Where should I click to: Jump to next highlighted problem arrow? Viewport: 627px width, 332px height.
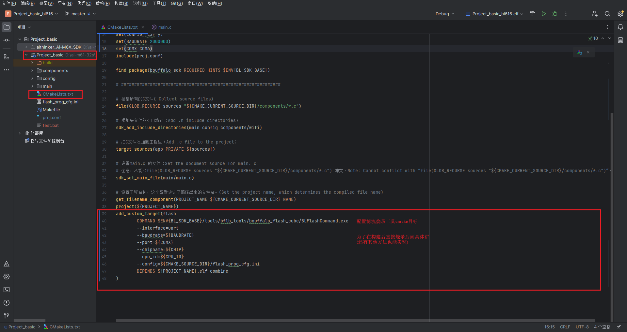coord(610,38)
